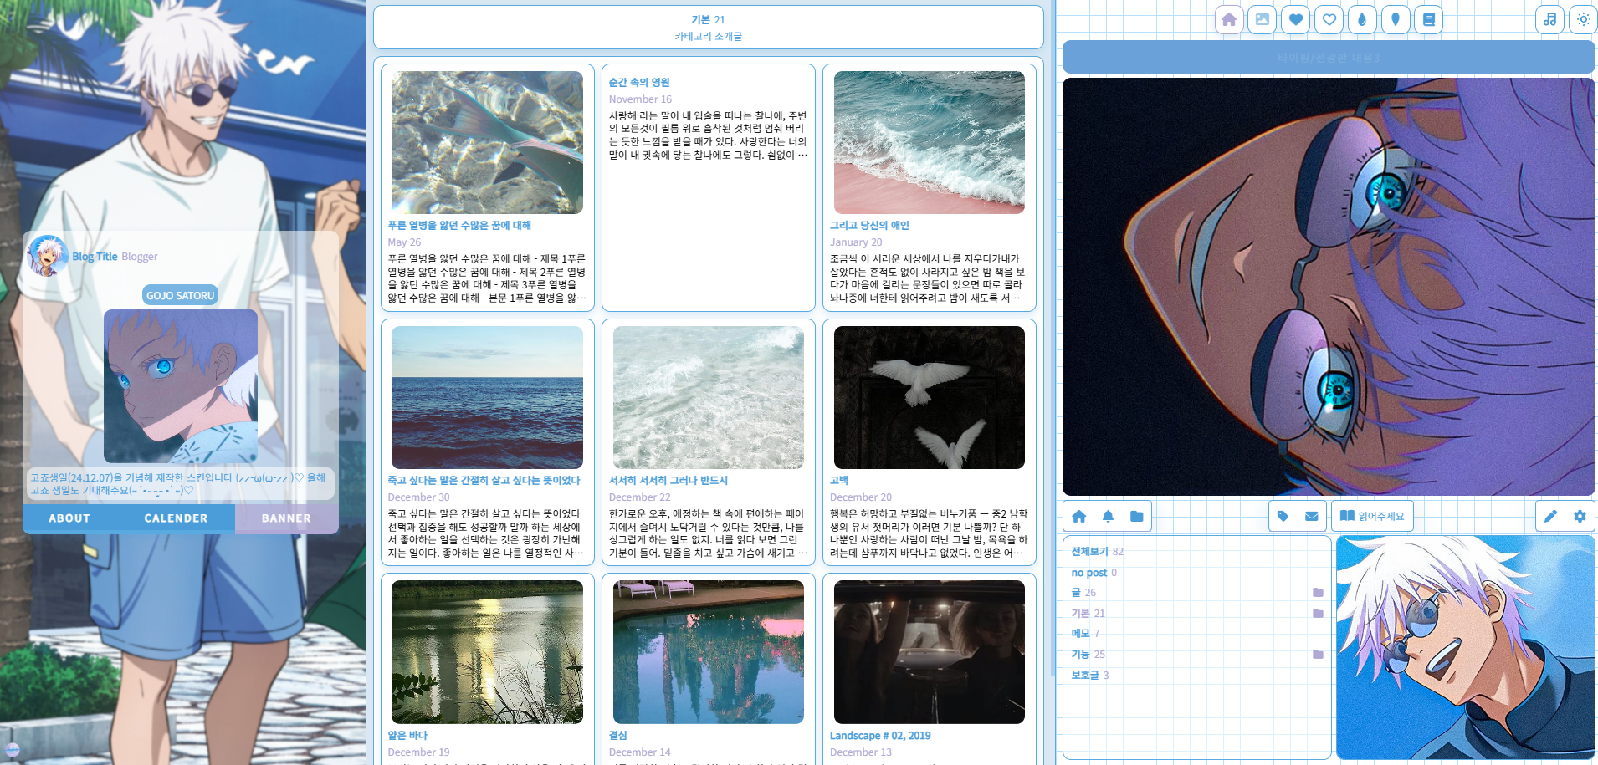Image resolution: width=1598 pixels, height=765 pixels.
Task: Click the dark car interior thumbnail
Action: (x=930, y=652)
